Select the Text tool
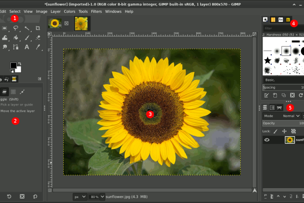 point(27,47)
